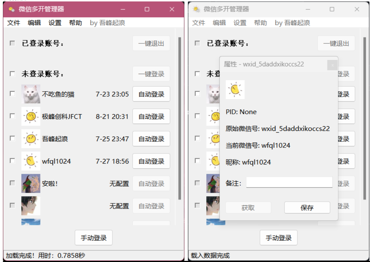The height and width of the screenshot is (262, 370).
Task: Close the 属性 properties dialog
Action: (332, 65)
